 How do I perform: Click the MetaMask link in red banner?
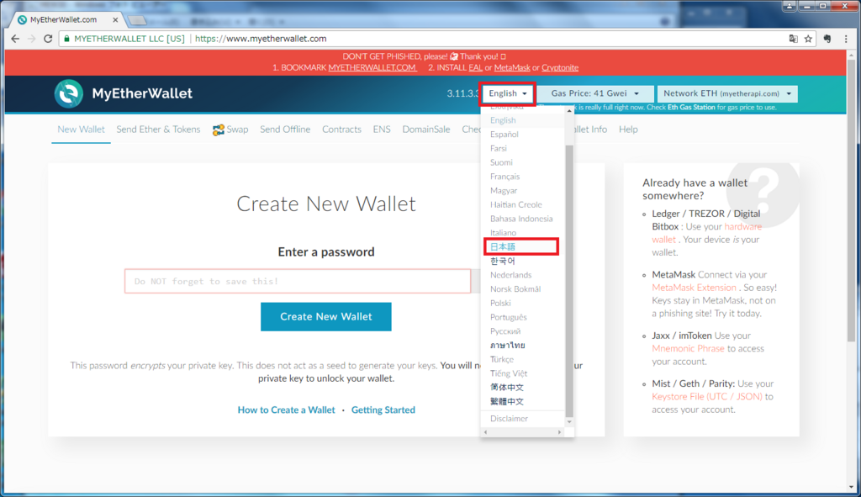pos(512,67)
